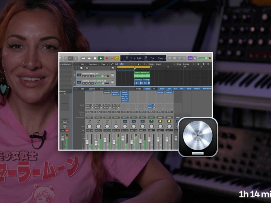Toggle the blue Catch Playhead button
This screenshot has height=203, width=271.
[122, 64]
